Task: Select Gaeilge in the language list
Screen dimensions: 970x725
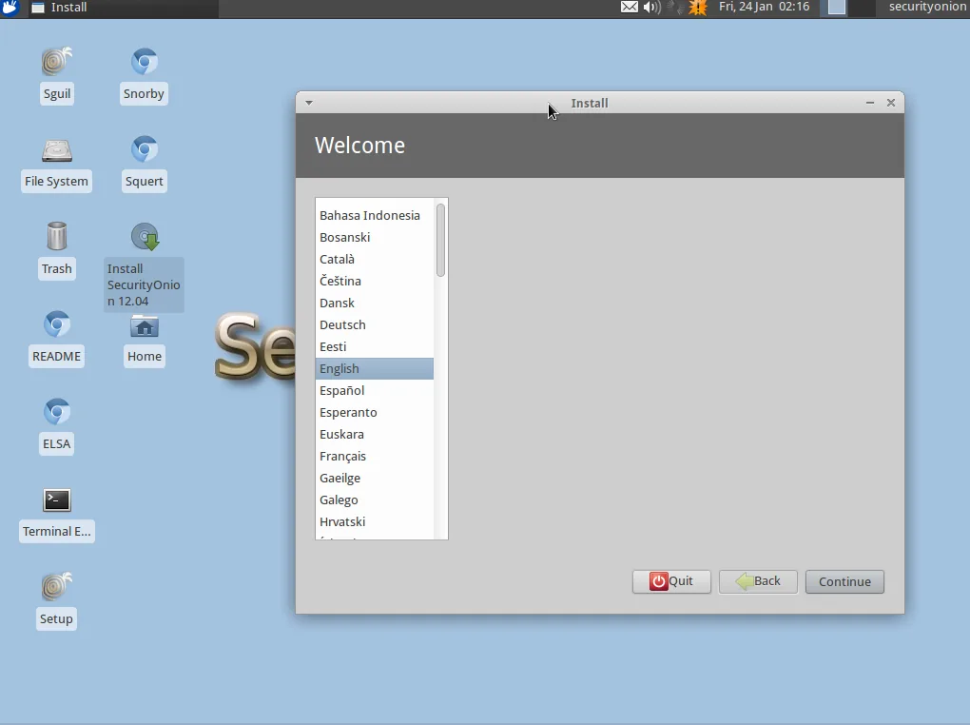Action: point(375,478)
